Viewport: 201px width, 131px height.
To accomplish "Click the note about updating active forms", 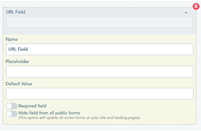I will 79,117.
